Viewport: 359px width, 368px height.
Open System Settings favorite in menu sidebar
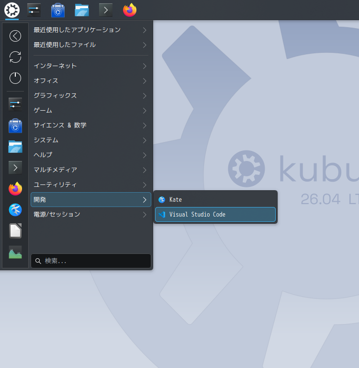point(15,104)
